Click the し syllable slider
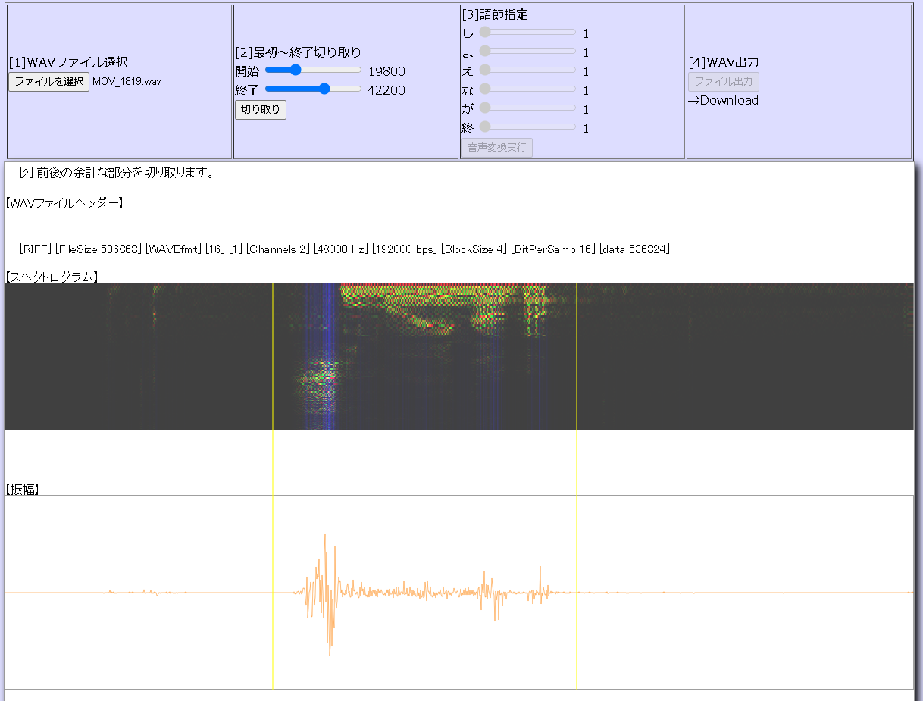 tap(527, 33)
